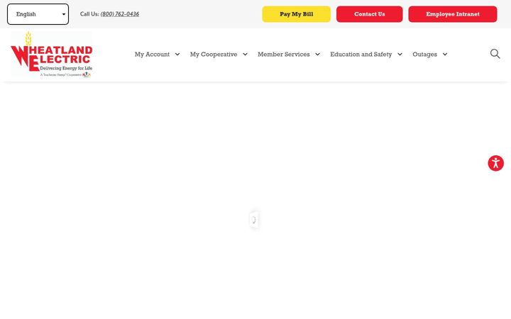Click the Contact Us button
This screenshot has width=511, height=319.
point(370,14)
